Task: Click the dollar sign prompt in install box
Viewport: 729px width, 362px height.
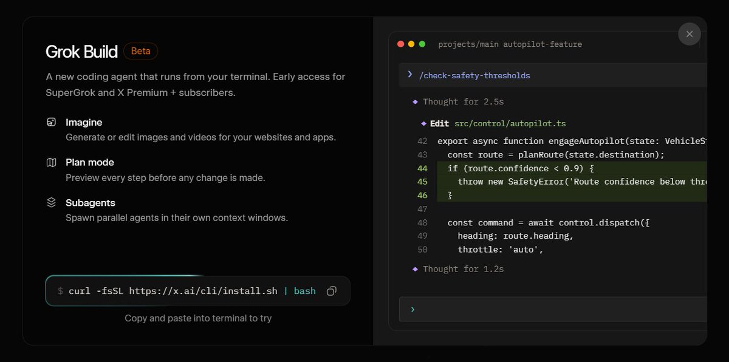Action: (60, 291)
